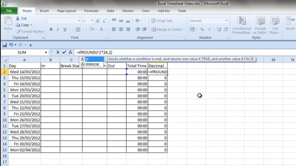Apply the Font Color letter A
The image size is (296, 166).
coord(101,29)
